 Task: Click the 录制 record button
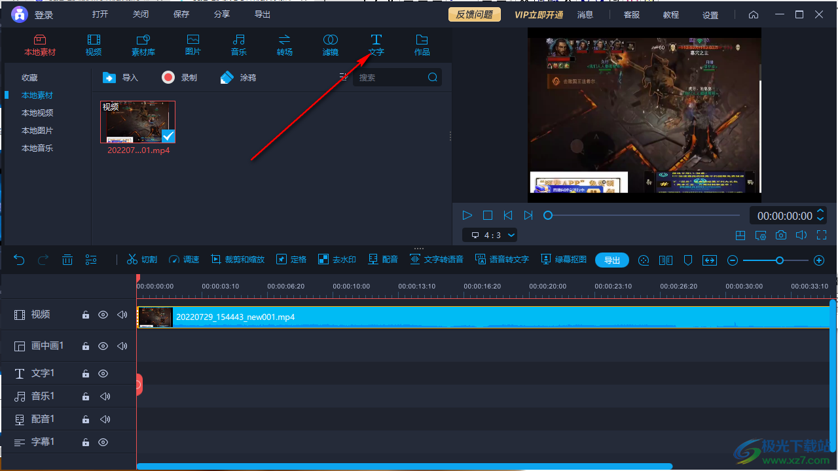[179, 77]
